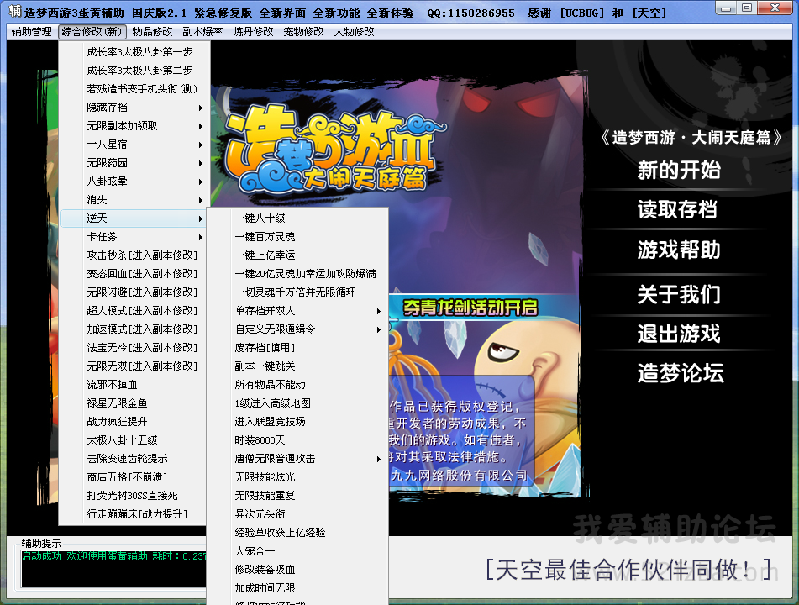Expand the 单存档开双人 submenu

(297, 311)
